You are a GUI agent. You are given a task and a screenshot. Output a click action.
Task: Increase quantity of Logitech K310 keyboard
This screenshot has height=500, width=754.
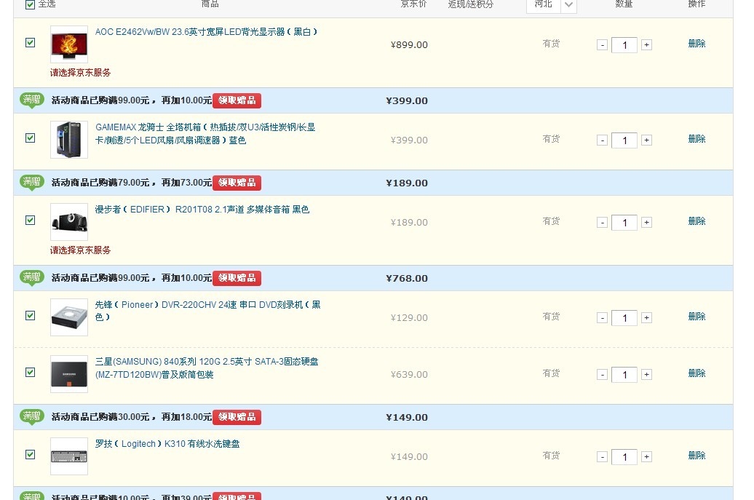pyautogui.click(x=647, y=456)
